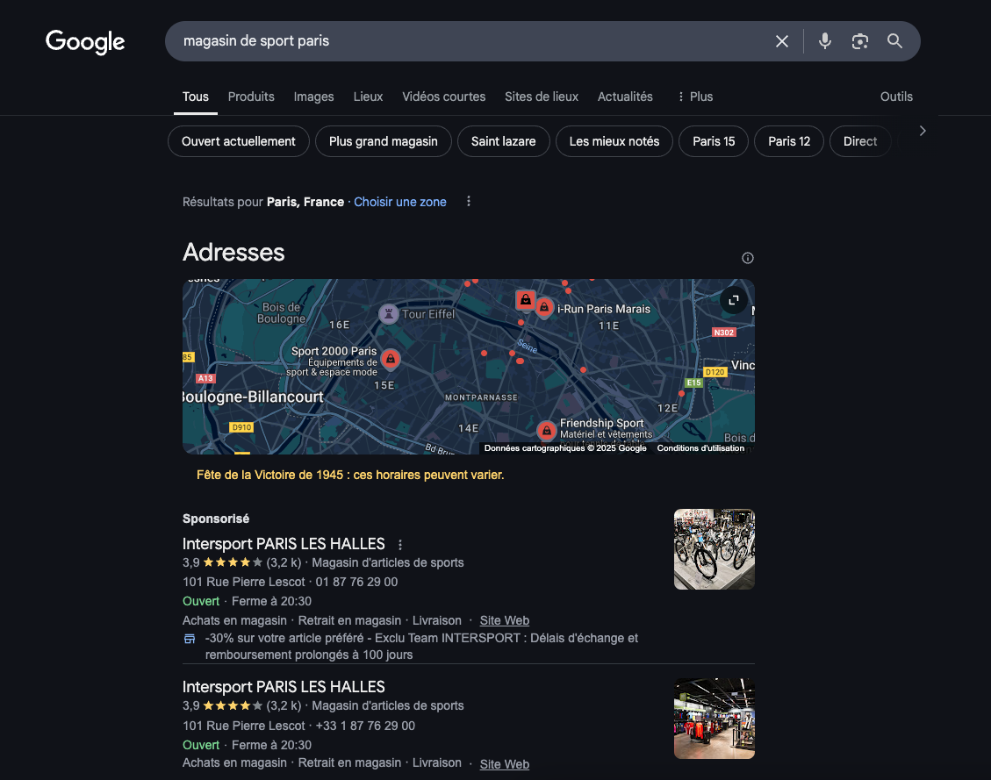Apply the Direct filter chip

pos(860,141)
